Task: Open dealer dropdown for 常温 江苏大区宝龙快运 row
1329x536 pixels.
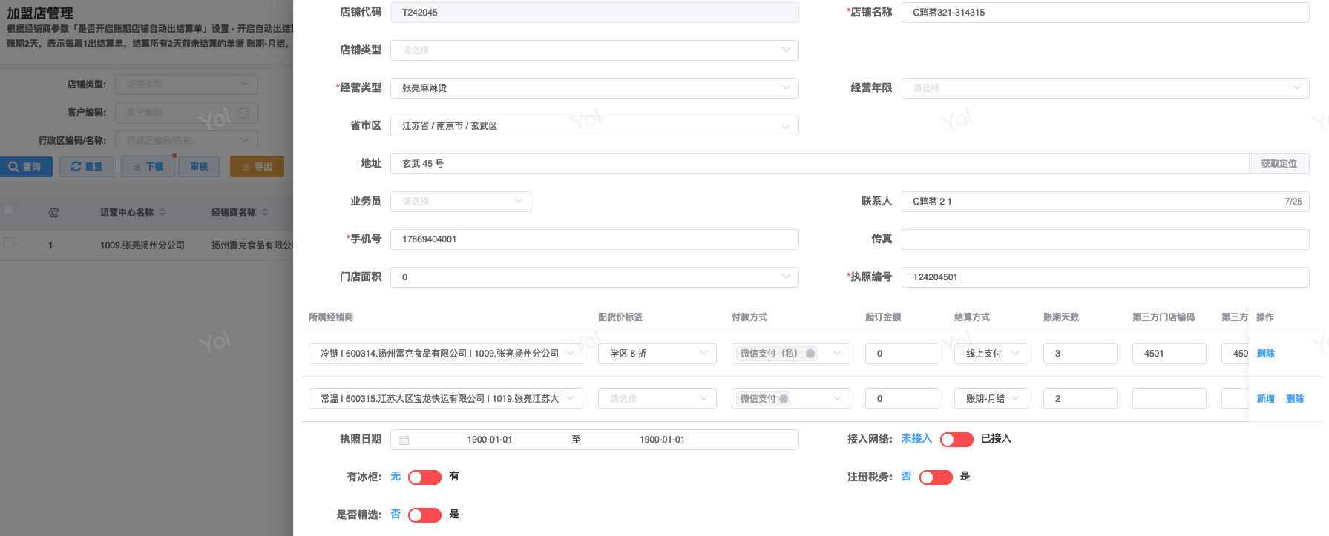Action: point(446,399)
